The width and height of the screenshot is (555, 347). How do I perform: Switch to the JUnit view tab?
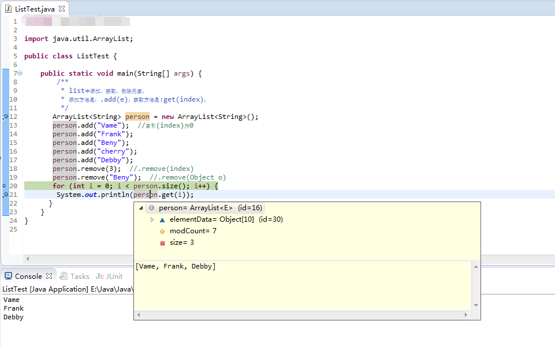pos(109,276)
